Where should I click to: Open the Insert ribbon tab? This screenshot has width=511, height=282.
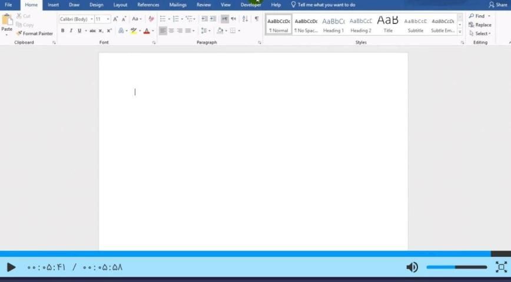pyautogui.click(x=53, y=5)
